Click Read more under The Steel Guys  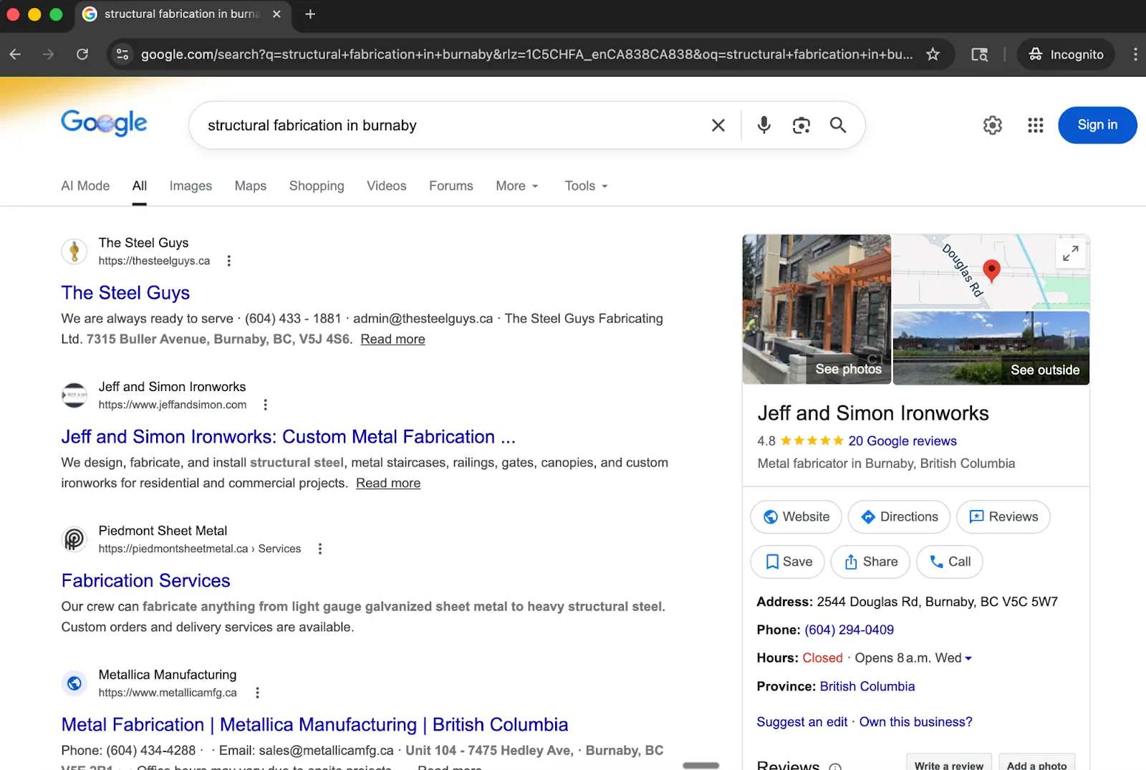pos(393,340)
